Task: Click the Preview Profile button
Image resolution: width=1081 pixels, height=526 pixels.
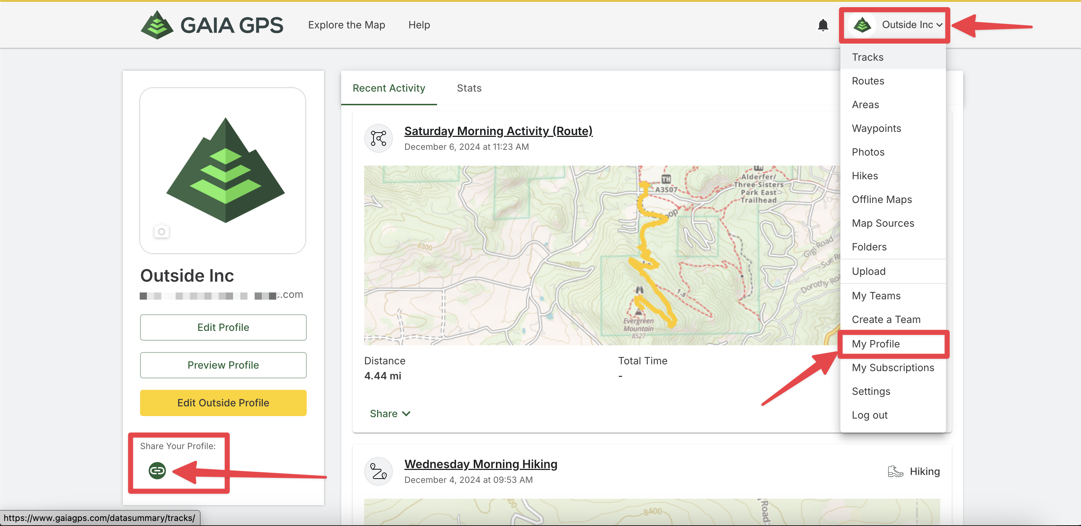Action: coord(223,365)
